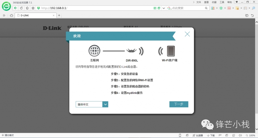Click the vertical scrollbar up arrow
This screenshot has height=138, width=258.
pos(256,22)
